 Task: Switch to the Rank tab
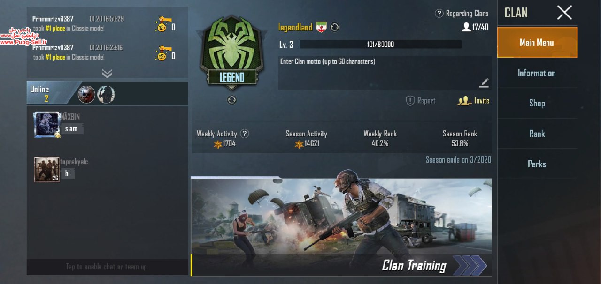(537, 134)
